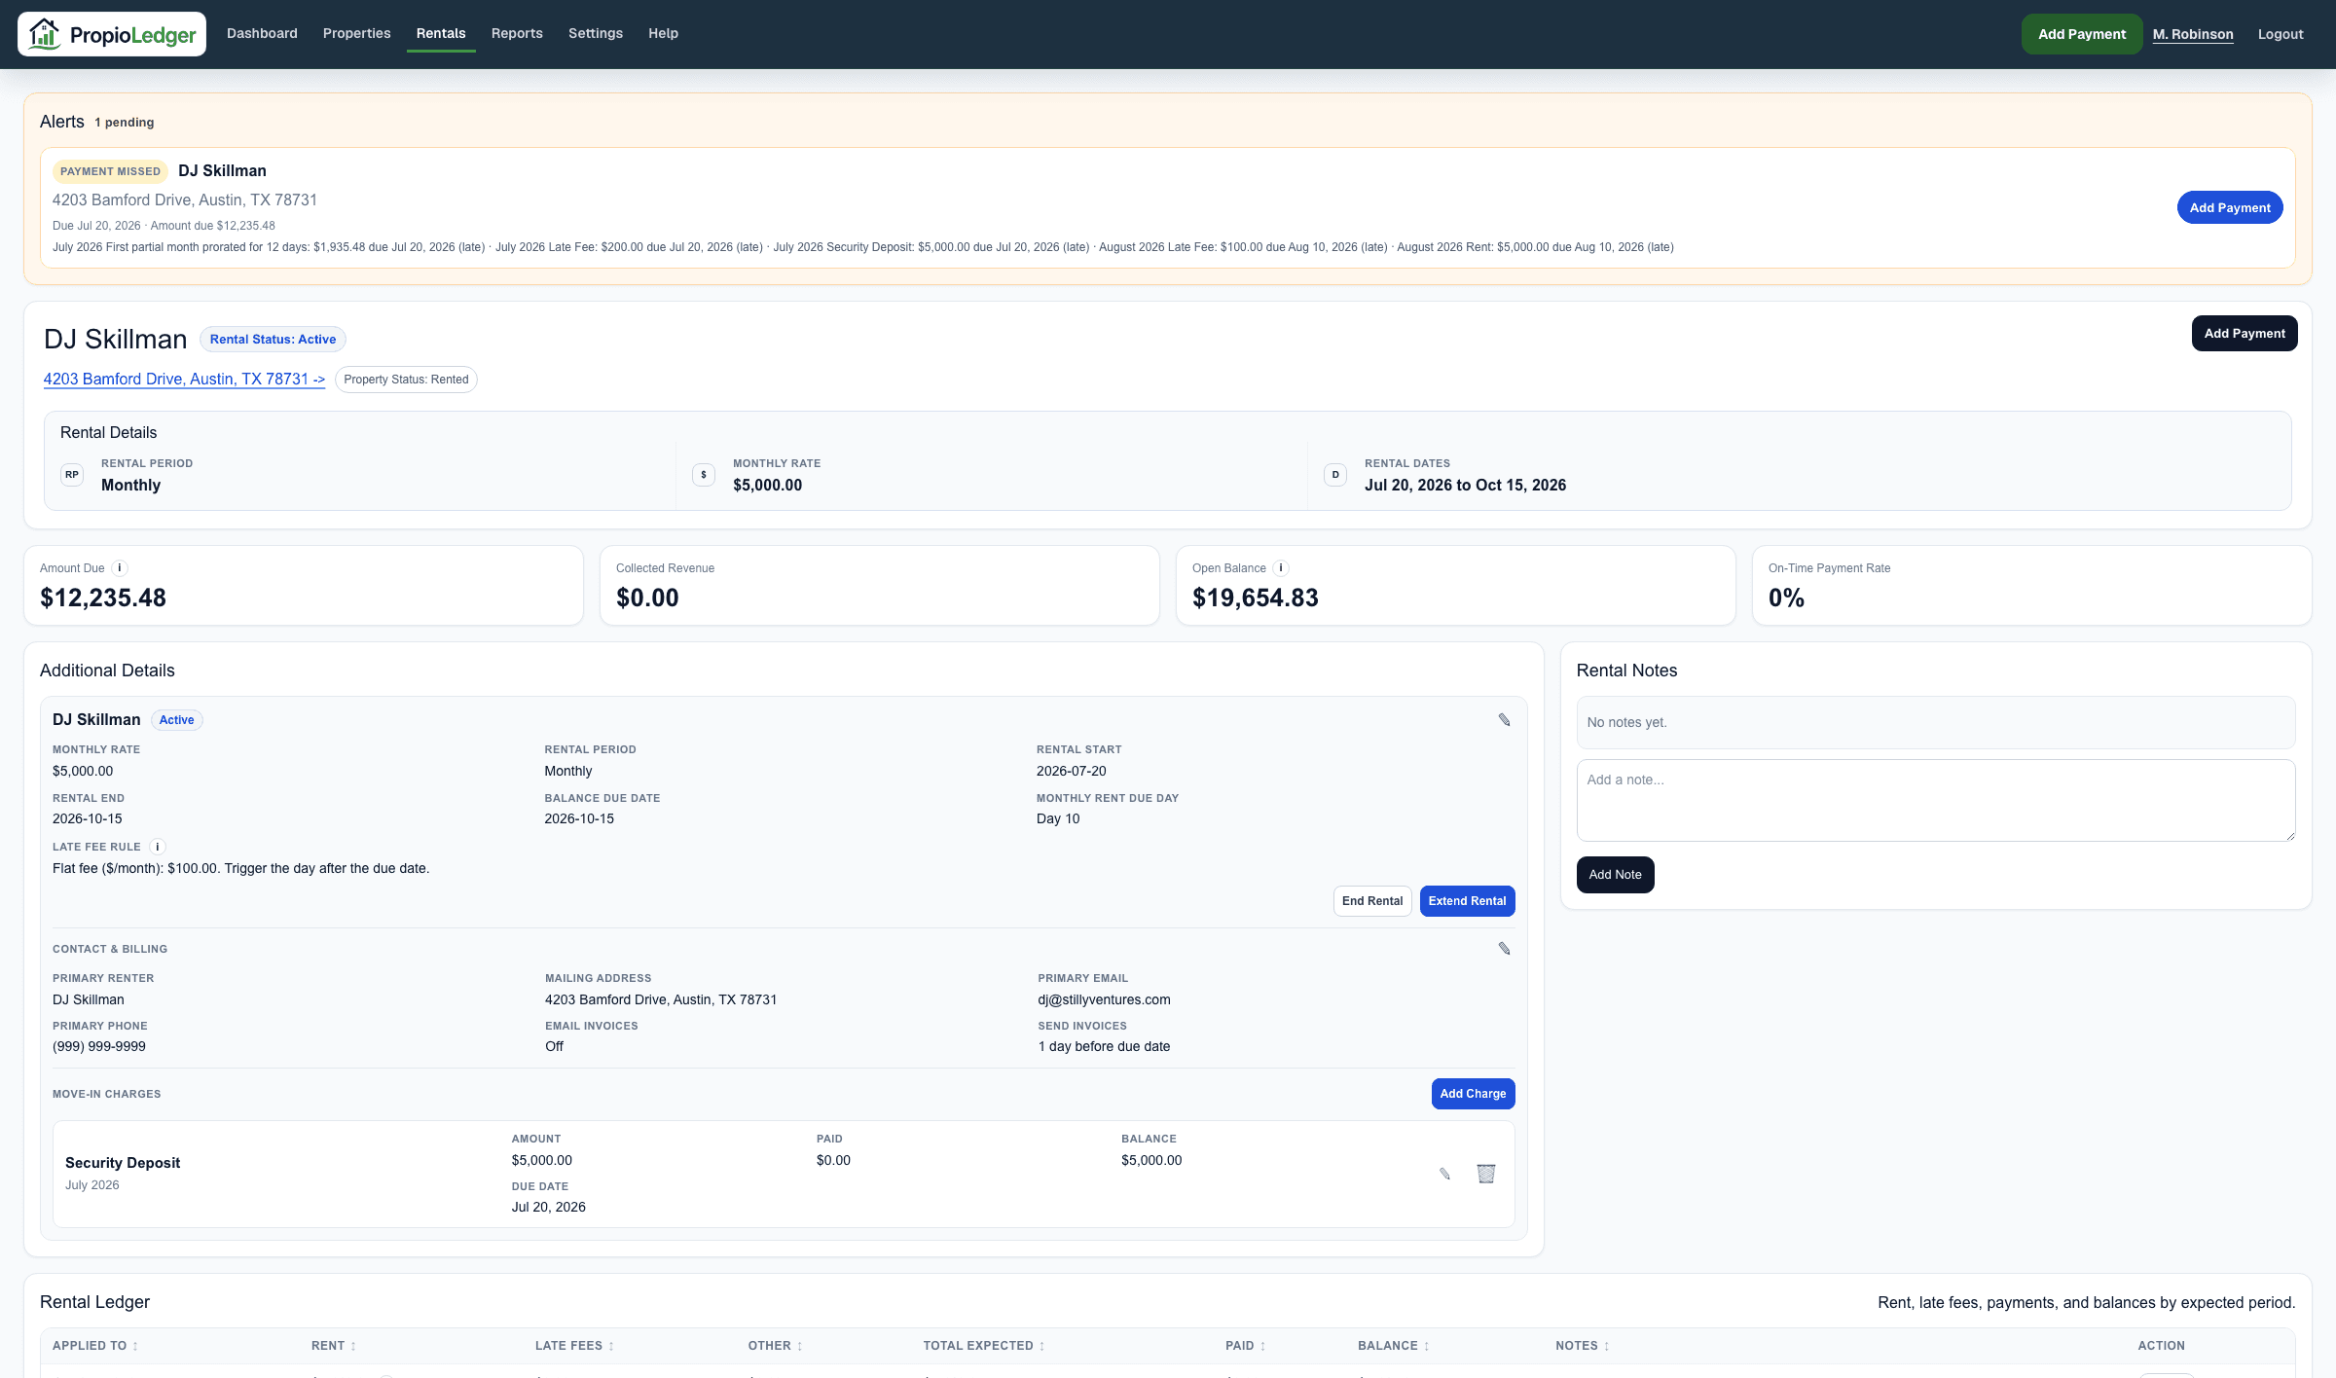Image resolution: width=2336 pixels, height=1378 pixels.
Task: Edit Contact & Billing pencil icon
Action: [x=1504, y=949]
